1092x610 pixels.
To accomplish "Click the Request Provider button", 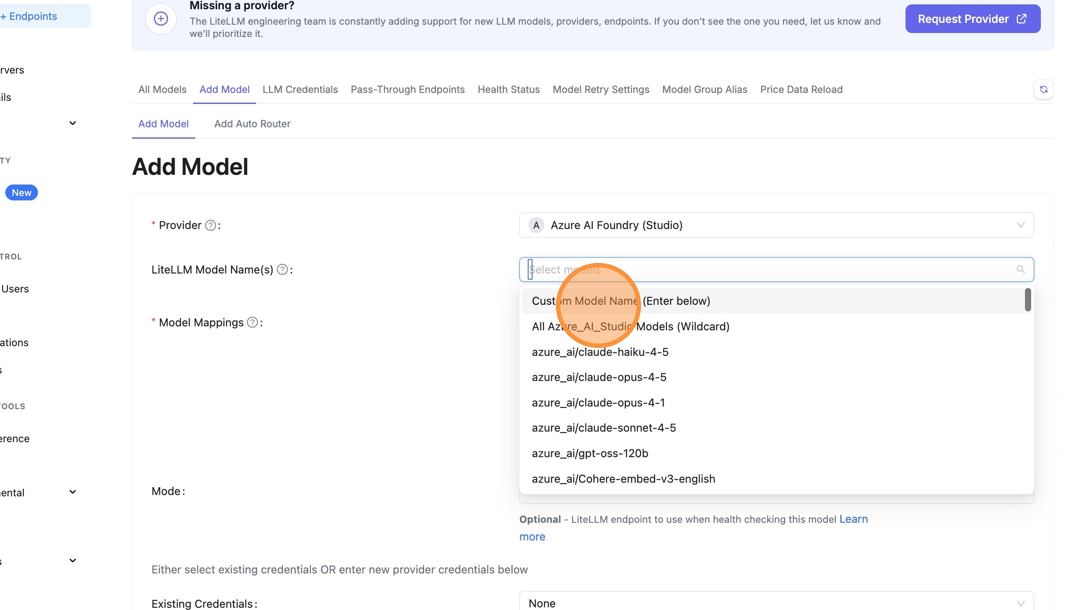I will (963, 19).
